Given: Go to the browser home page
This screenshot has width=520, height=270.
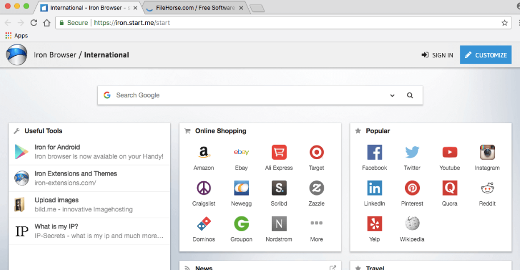Looking at the screenshot, I should (x=47, y=23).
